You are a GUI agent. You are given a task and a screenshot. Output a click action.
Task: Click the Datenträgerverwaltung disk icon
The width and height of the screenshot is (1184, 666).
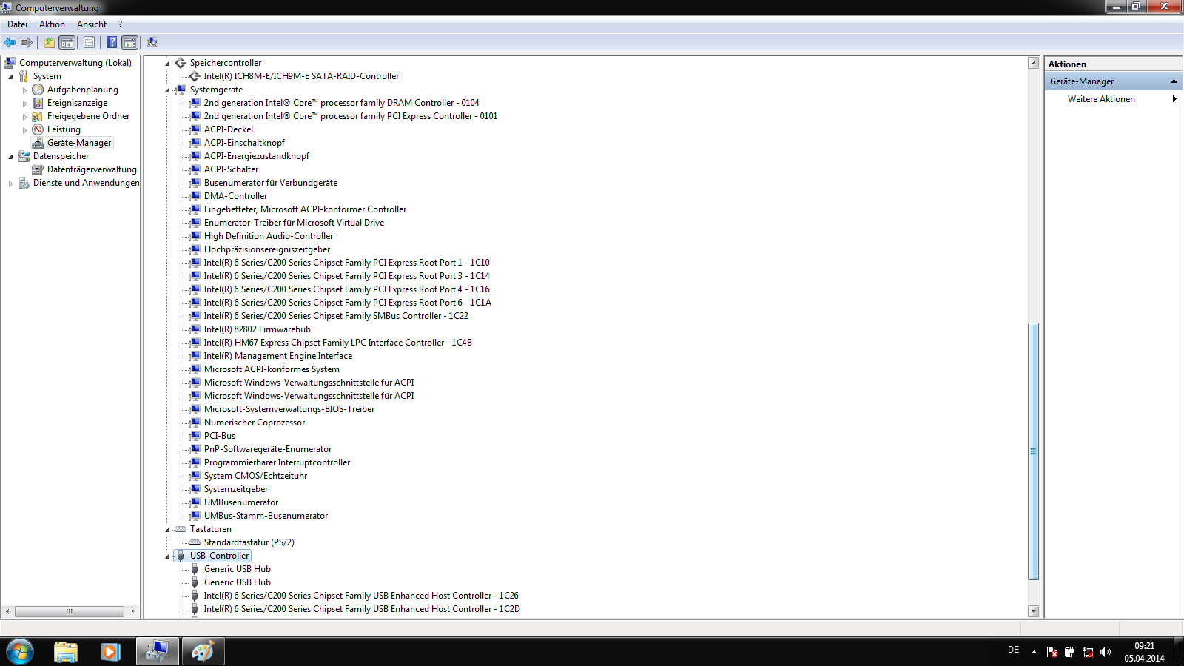click(x=38, y=169)
